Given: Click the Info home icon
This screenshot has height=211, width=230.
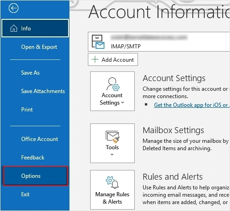Looking at the screenshot, I should coord(14,29).
